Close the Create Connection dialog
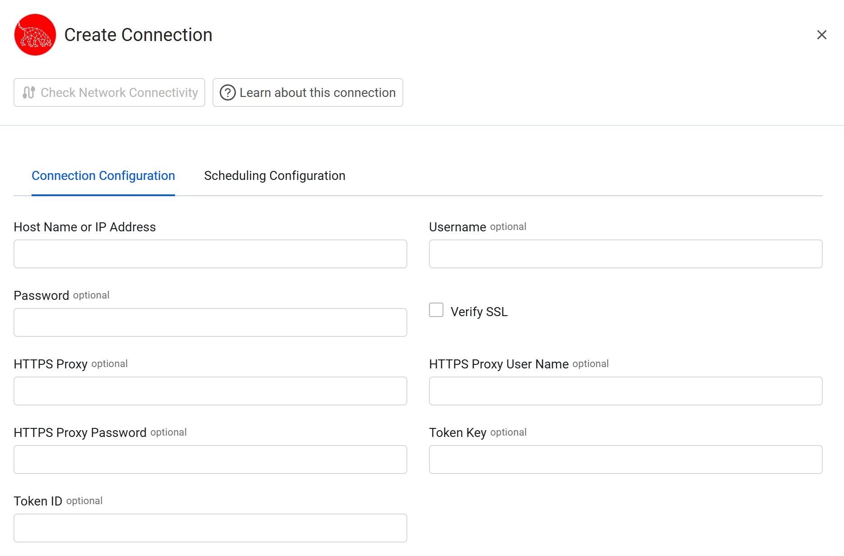The width and height of the screenshot is (844, 556). pyautogui.click(x=821, y=35)
